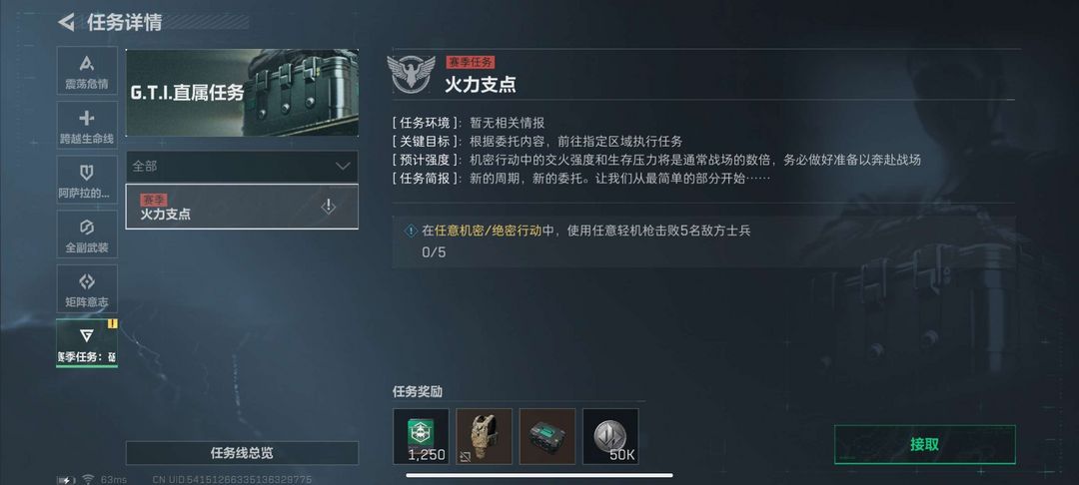Accept the mission with 接取 button
1079x485 pixels.
(924, 444)
